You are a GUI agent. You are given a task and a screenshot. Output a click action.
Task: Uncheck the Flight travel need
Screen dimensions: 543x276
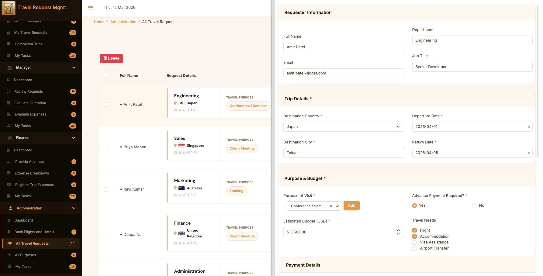click(x=414, y=230)
